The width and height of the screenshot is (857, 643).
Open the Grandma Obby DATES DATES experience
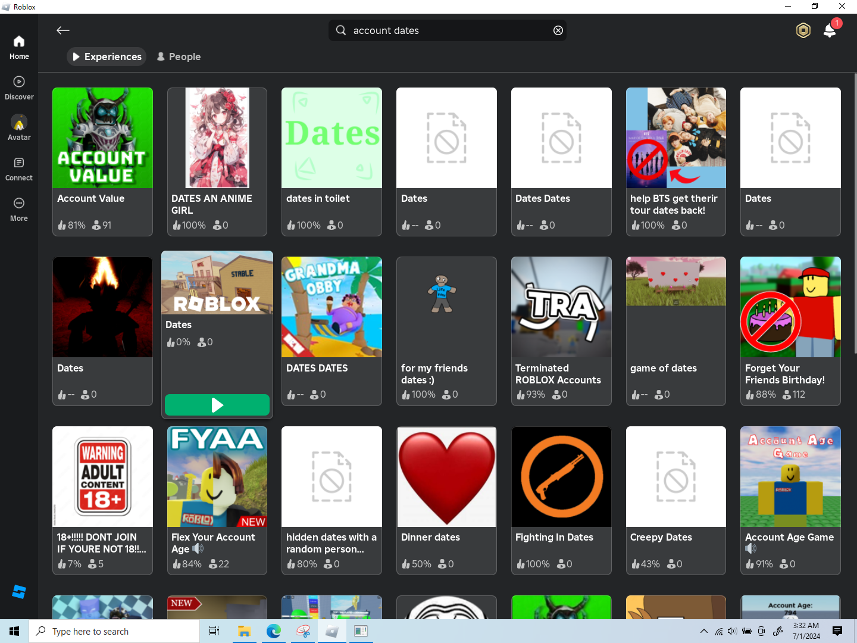331,331
